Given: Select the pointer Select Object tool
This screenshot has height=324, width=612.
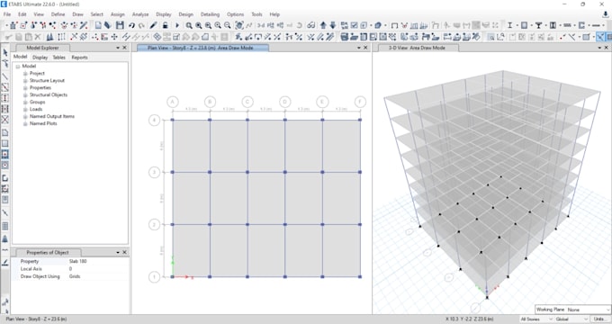Looking at the screenshot, I should tap(5, 52).
